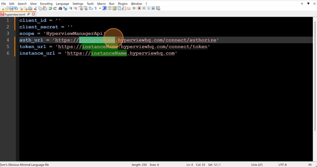Click the Cut scissors icon
The image size is (317, 167).
36,9
